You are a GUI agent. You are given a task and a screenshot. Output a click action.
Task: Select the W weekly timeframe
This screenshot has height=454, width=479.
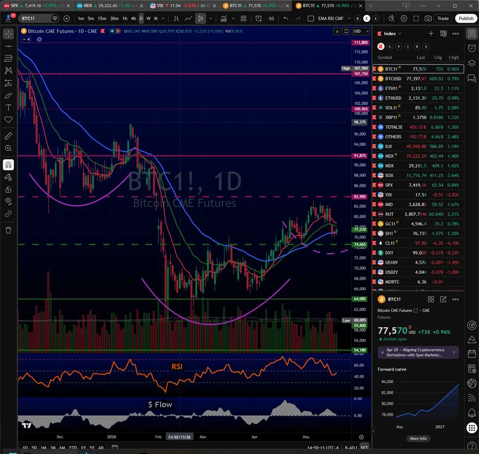coord(148,18)
